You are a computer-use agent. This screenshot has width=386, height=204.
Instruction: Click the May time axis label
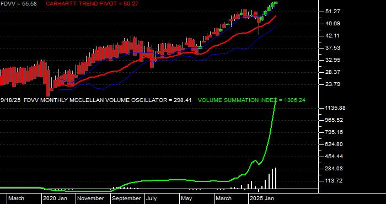point(186,198)
